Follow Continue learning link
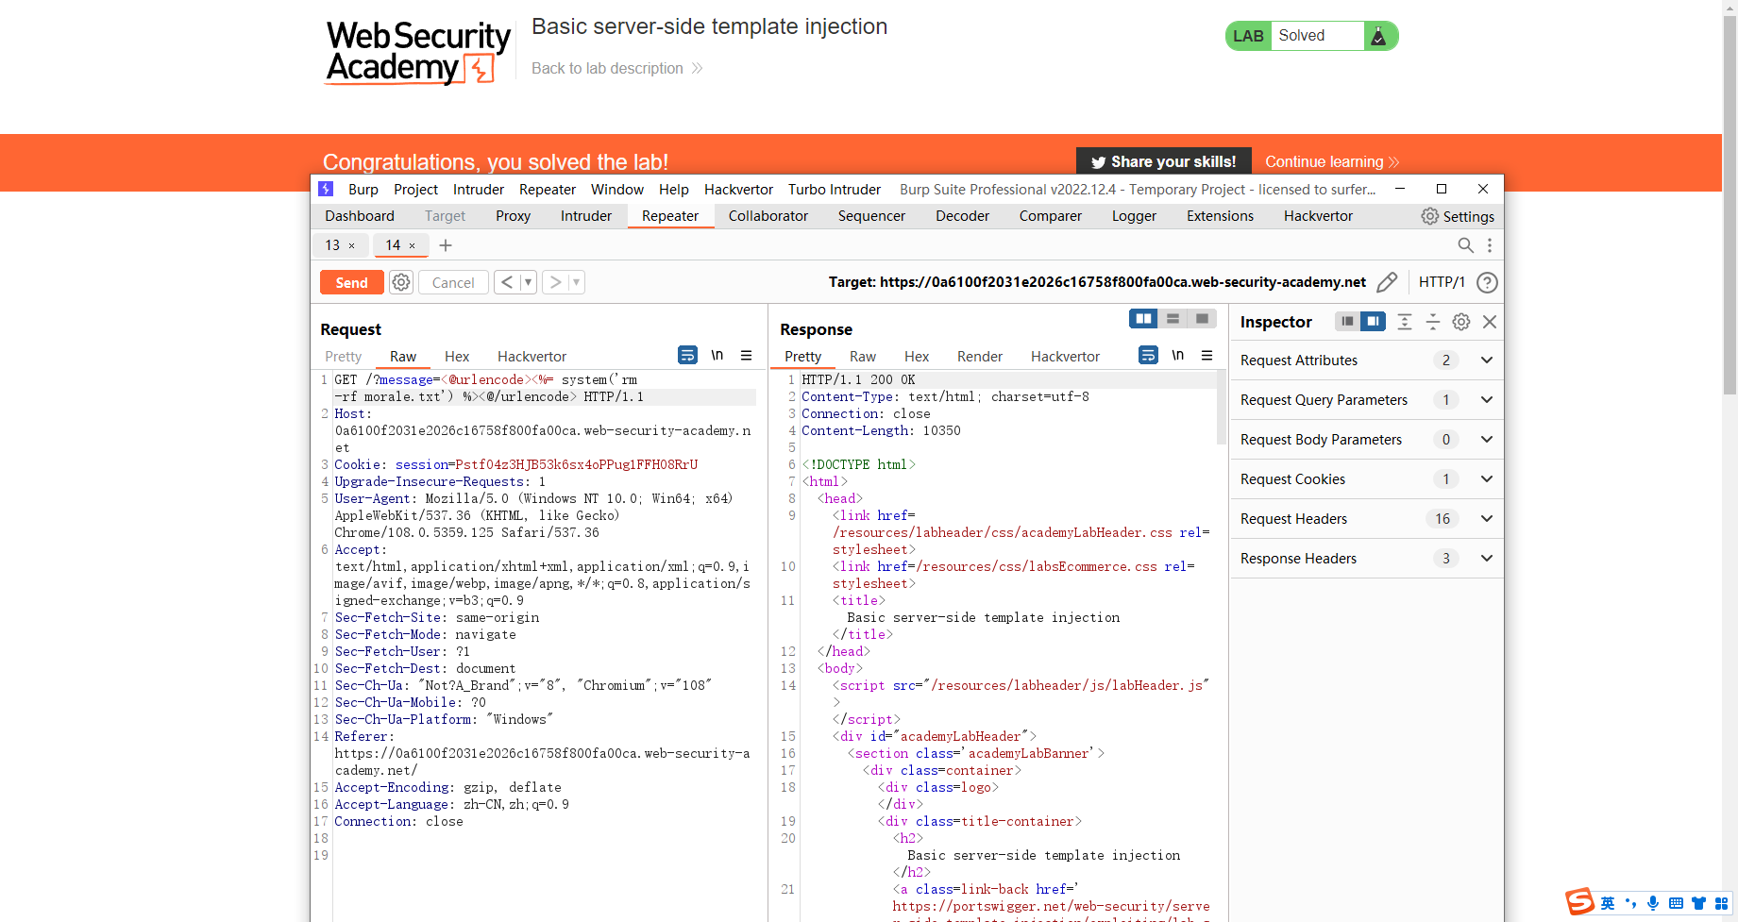The height and width of the screenshot is (922, 1738). pyautogui.click(x=1332, y=162)
